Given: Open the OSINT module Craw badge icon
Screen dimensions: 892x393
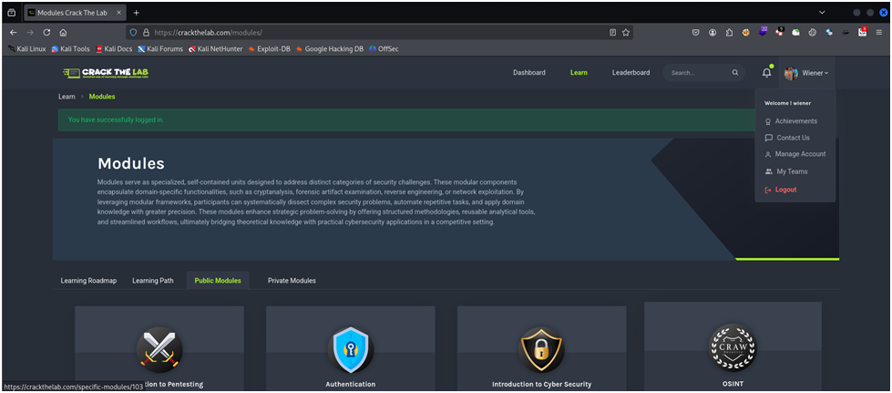Looking at the screenshot, I should pyautogui.click(x=733, y=347).
